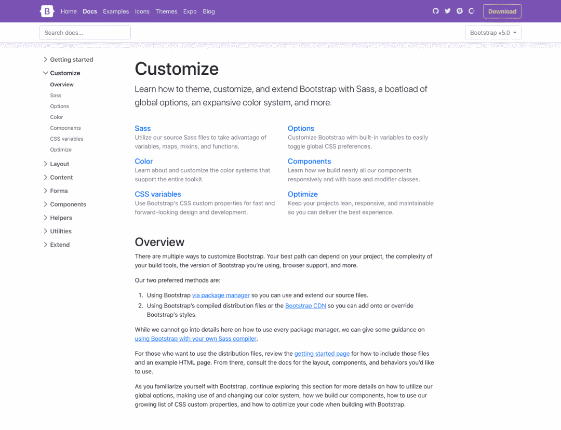Image resolution: width=561 pixels, height=430 pixels.
Task: Click the Bootstrap logo icon
Action: (x=47, y=11)
